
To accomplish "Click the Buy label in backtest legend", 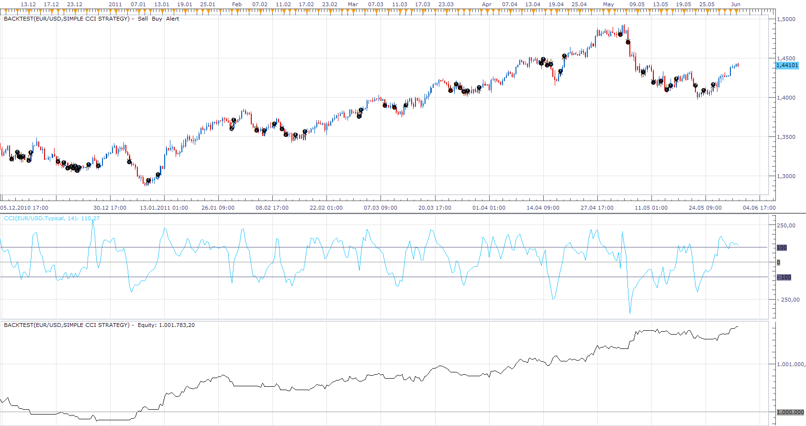I will coord(157,19).
